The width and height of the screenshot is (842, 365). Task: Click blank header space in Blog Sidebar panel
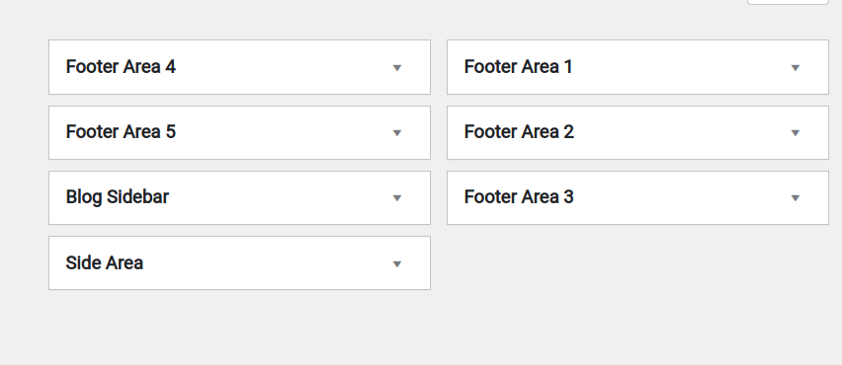(x=280, y=197)
